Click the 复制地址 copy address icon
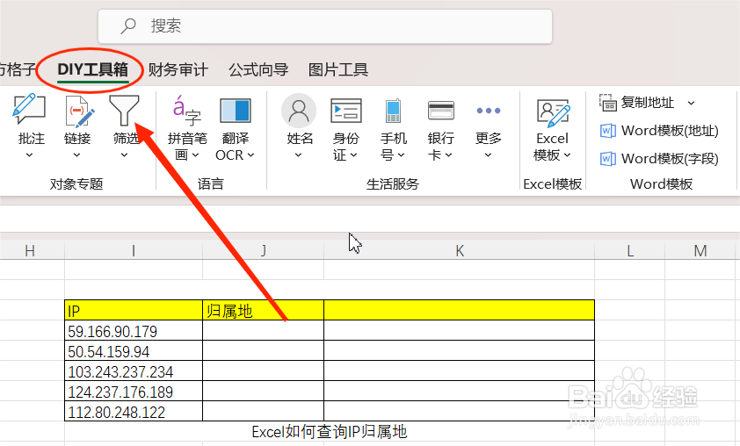The image size is (740, 446). click(608, 103)
